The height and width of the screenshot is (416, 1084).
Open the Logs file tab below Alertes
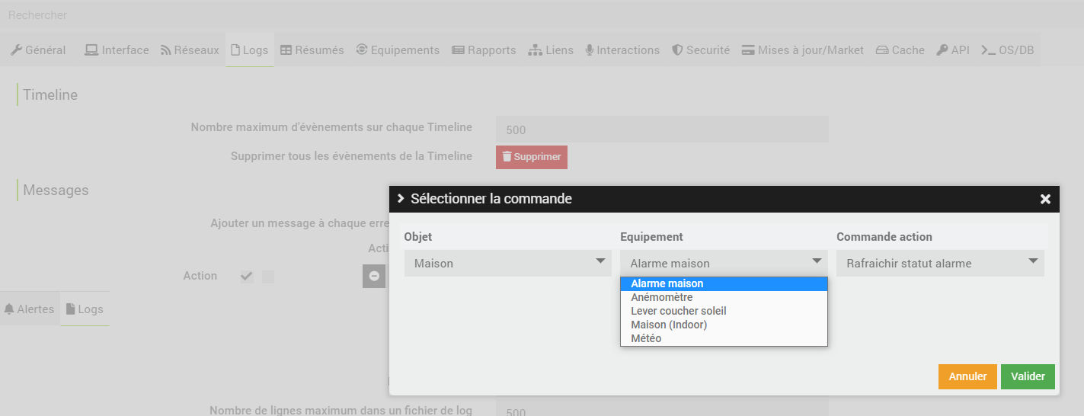[85, 309]
